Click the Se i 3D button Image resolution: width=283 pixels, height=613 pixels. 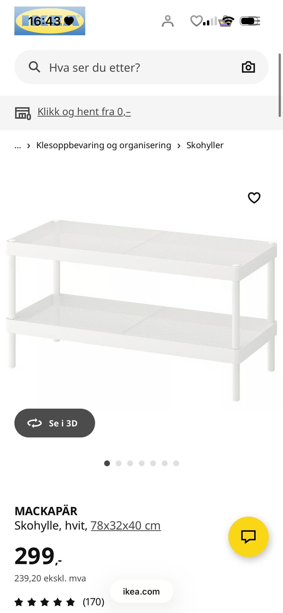point(55,423)
